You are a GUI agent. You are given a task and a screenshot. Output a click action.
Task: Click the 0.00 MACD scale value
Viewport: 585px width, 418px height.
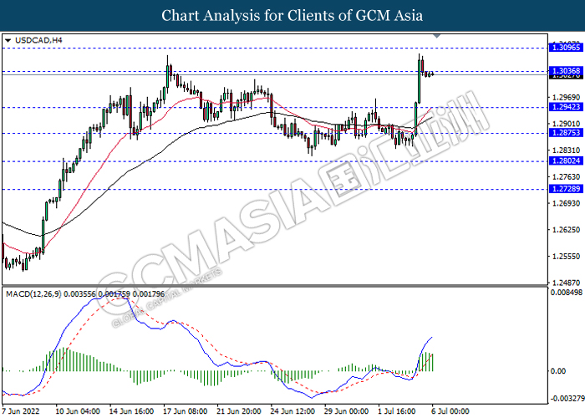[558, 371]
